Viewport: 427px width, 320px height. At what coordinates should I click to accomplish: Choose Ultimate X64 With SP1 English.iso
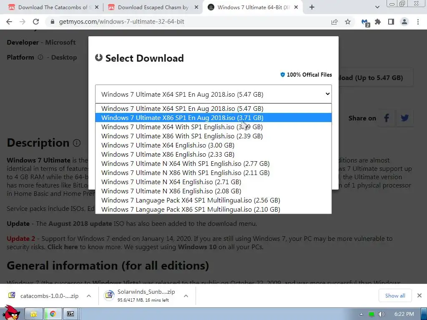pos(213,127)
